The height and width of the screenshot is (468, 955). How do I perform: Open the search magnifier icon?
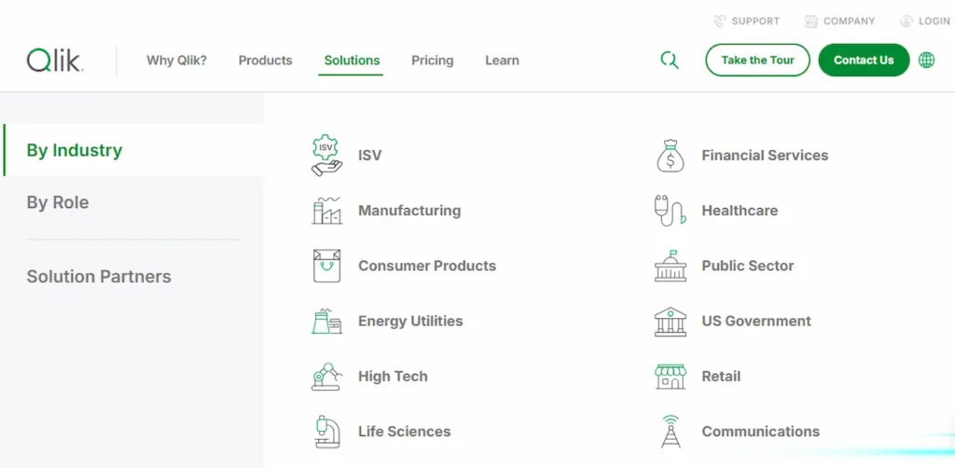click(670, 61)
